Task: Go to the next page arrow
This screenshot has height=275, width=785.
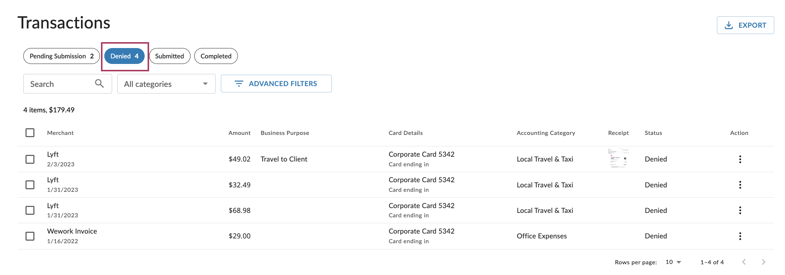Action: [764, 262]
